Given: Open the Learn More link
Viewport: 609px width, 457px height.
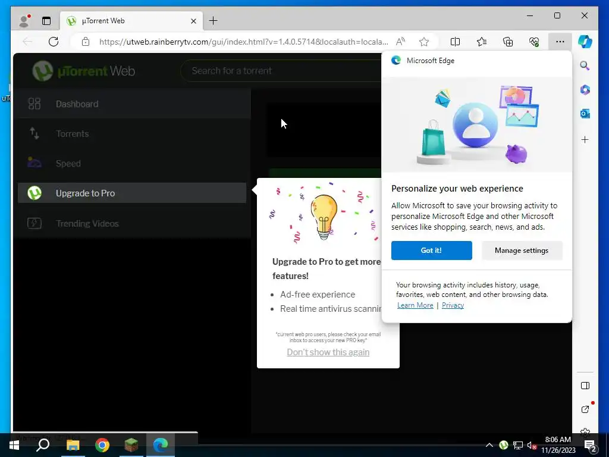Looking at the screenshot, I should click(x=415, y=305).
